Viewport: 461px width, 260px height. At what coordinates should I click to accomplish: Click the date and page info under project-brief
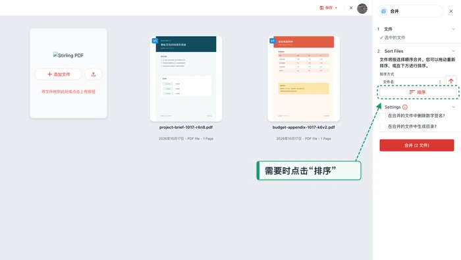coord(186,138)
